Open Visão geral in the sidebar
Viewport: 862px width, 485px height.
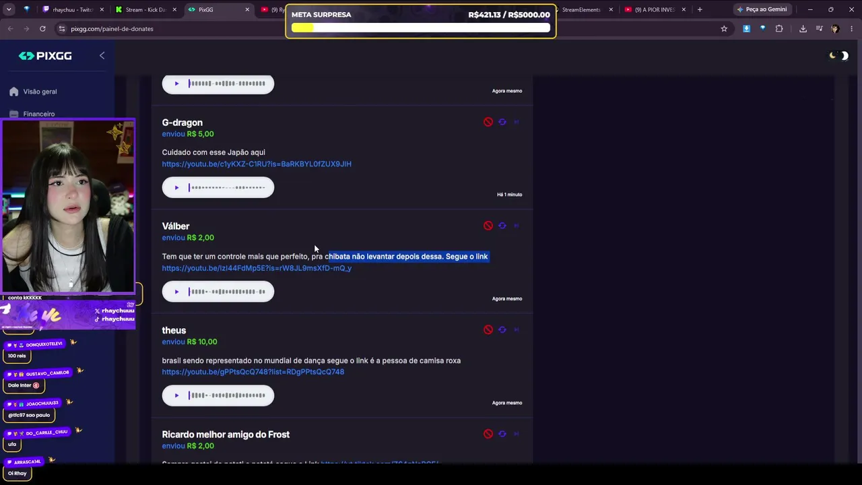(34, 92)
